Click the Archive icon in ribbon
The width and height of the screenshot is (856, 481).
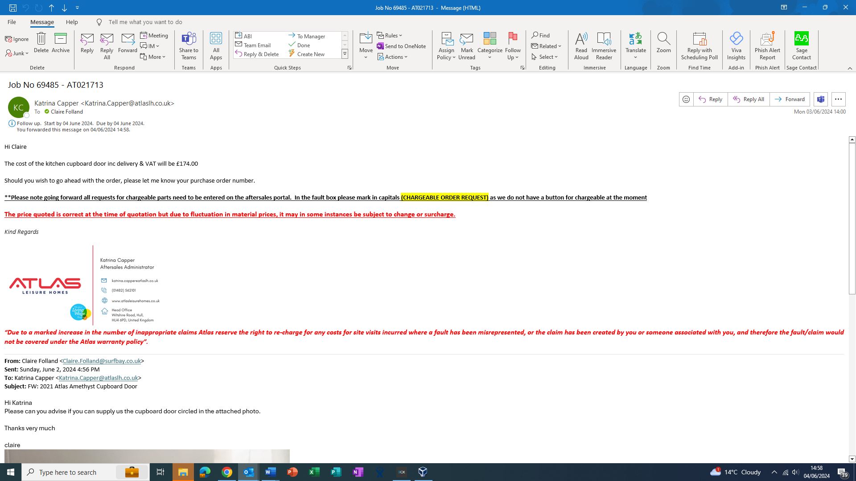point(60,39)
